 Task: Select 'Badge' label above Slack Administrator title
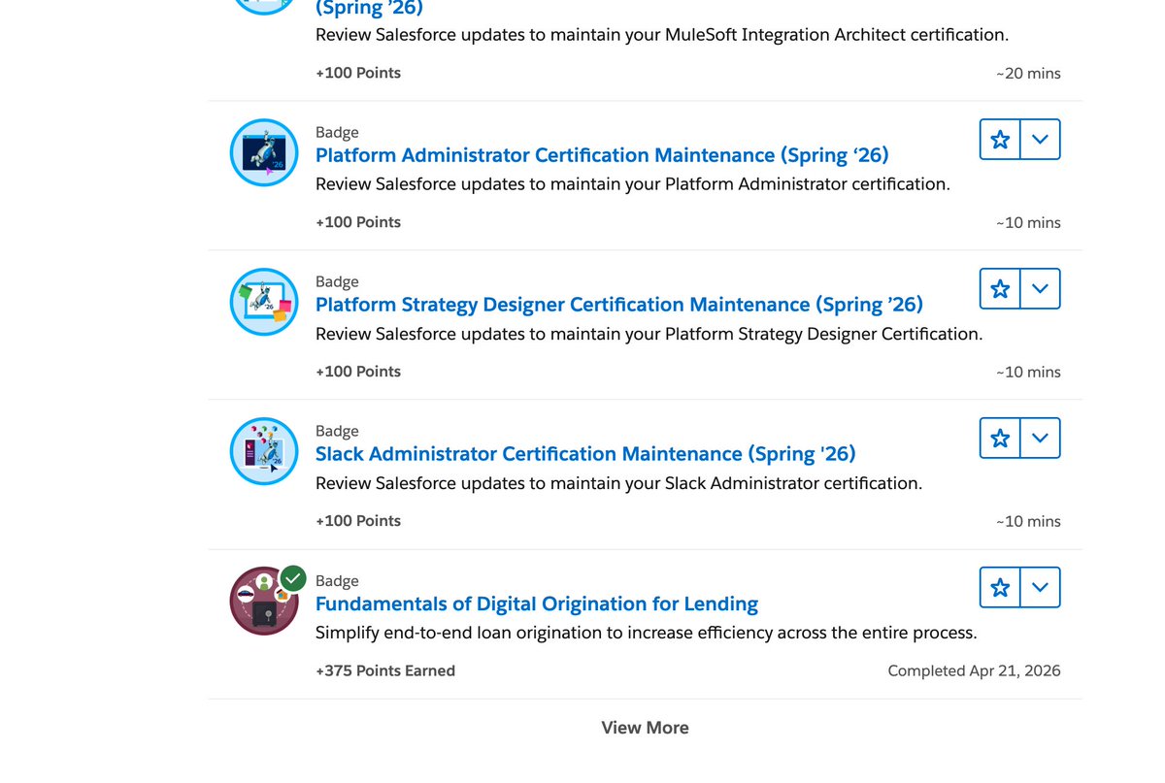click(337, 432)
